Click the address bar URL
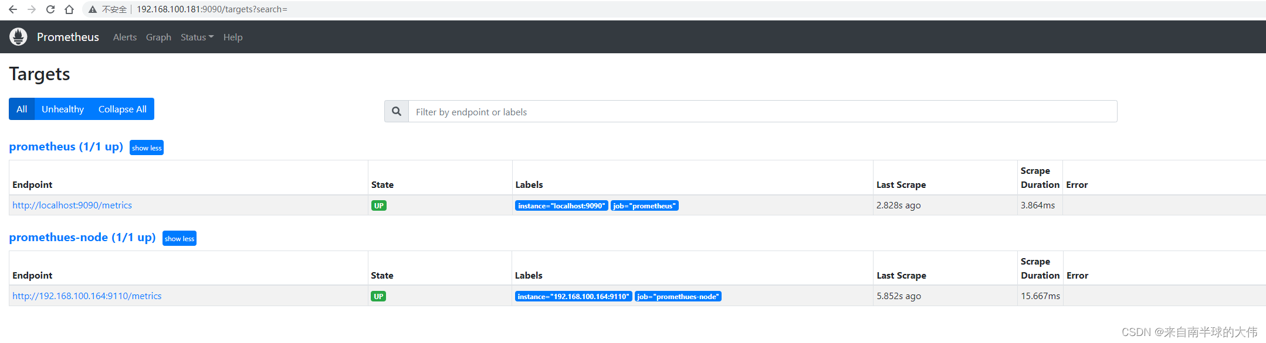This screenshot has height=343, width=1266. [x=212, y=9]
